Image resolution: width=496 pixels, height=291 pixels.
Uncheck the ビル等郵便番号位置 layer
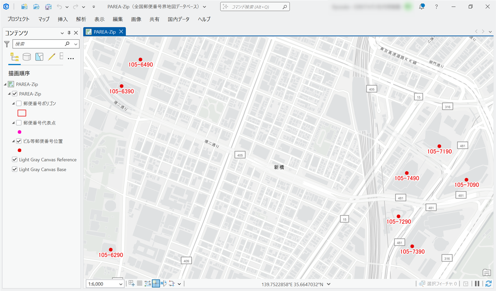[19, 141]
